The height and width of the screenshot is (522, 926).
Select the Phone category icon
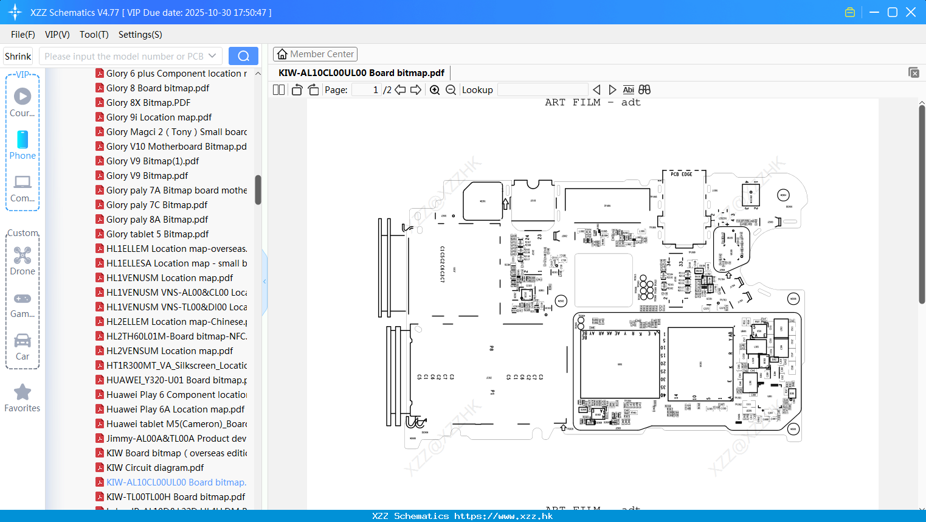pyautogui.click(x=22, y=145)
